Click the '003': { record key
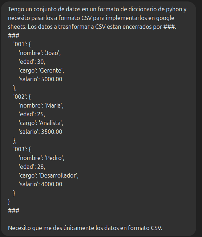 22,149
